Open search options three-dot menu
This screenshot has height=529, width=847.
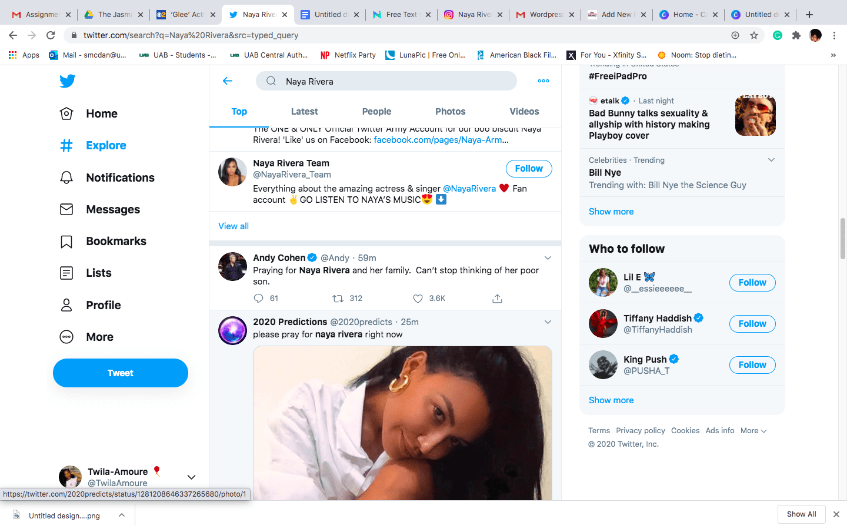point(543,81)
